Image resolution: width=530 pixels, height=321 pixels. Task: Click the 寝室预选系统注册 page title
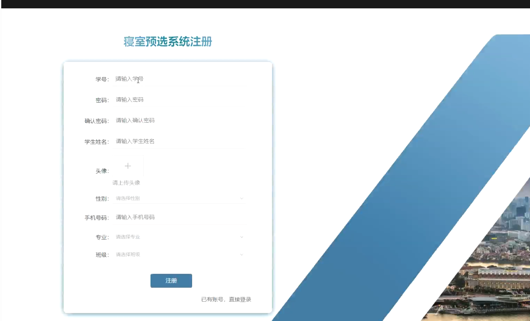coord(168,42)
